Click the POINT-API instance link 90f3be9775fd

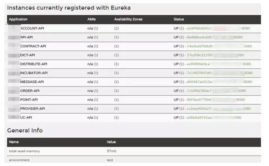click(216, 100)
